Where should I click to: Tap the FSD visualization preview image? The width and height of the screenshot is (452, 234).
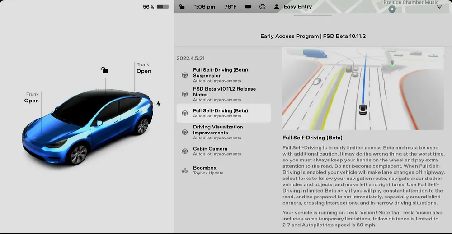(363, 88)
